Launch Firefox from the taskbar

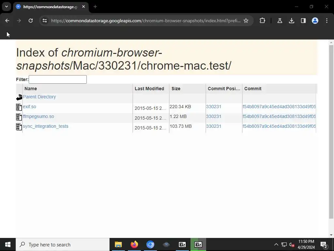click(x=134, y=244)
